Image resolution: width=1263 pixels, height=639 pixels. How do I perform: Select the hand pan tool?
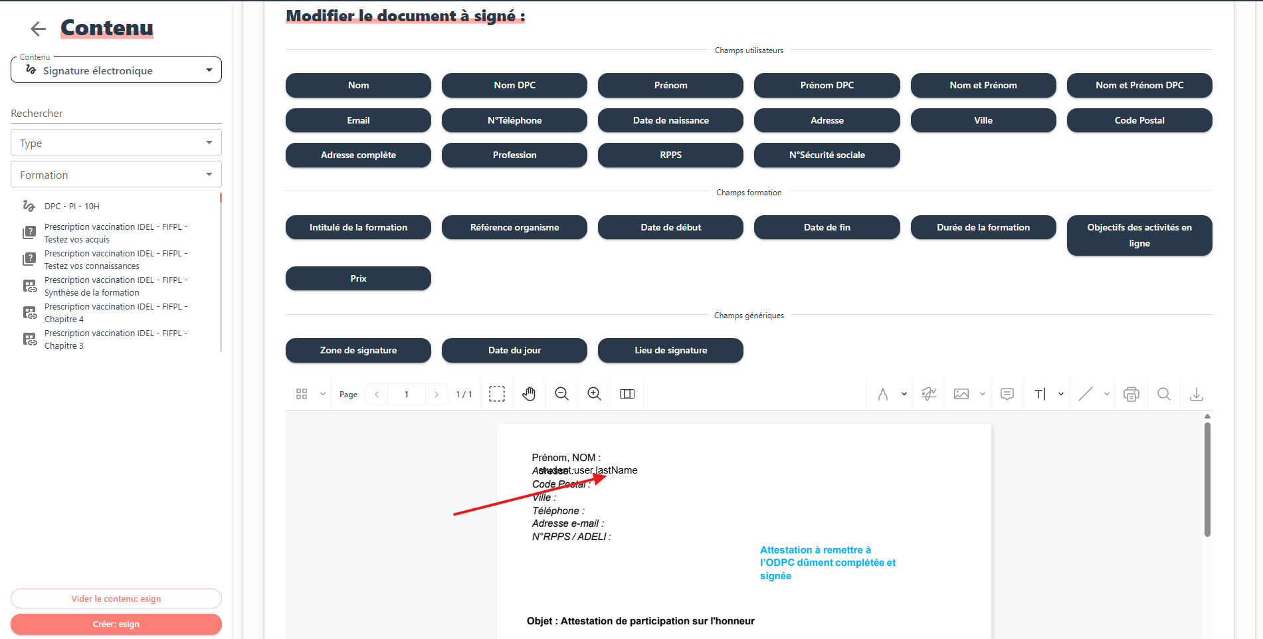[529, 394]
